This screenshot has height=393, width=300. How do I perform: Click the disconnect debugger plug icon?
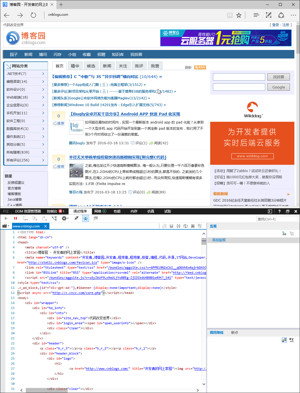[76, 218]
